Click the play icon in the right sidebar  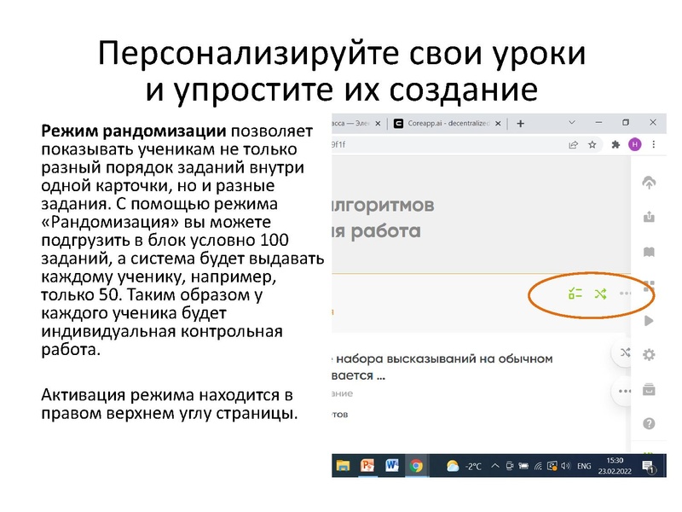pos(649,321)
